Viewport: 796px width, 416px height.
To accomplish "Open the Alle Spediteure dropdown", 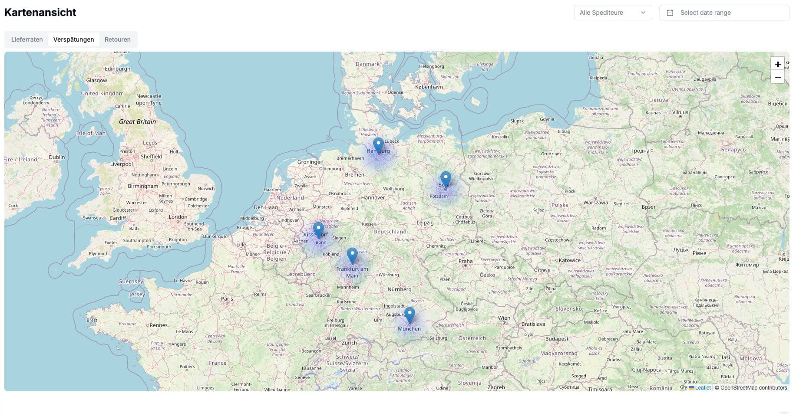I will (x=612, y=12).
